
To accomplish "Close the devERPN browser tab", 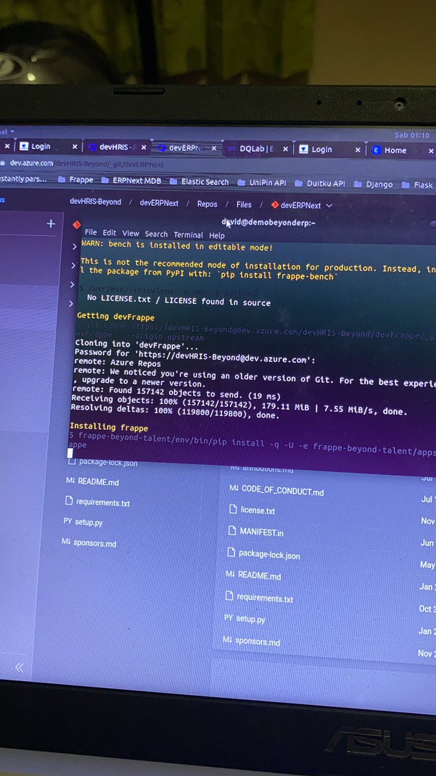I will 214,148.
